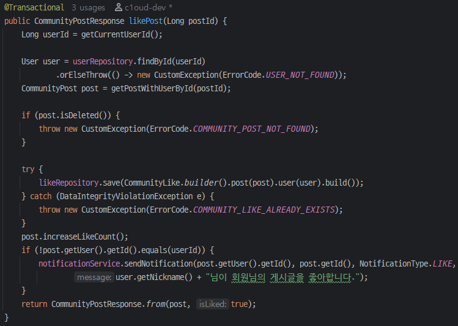
Task: Click the CommunityPostResponse return type in signature
Action: (79, 21)
